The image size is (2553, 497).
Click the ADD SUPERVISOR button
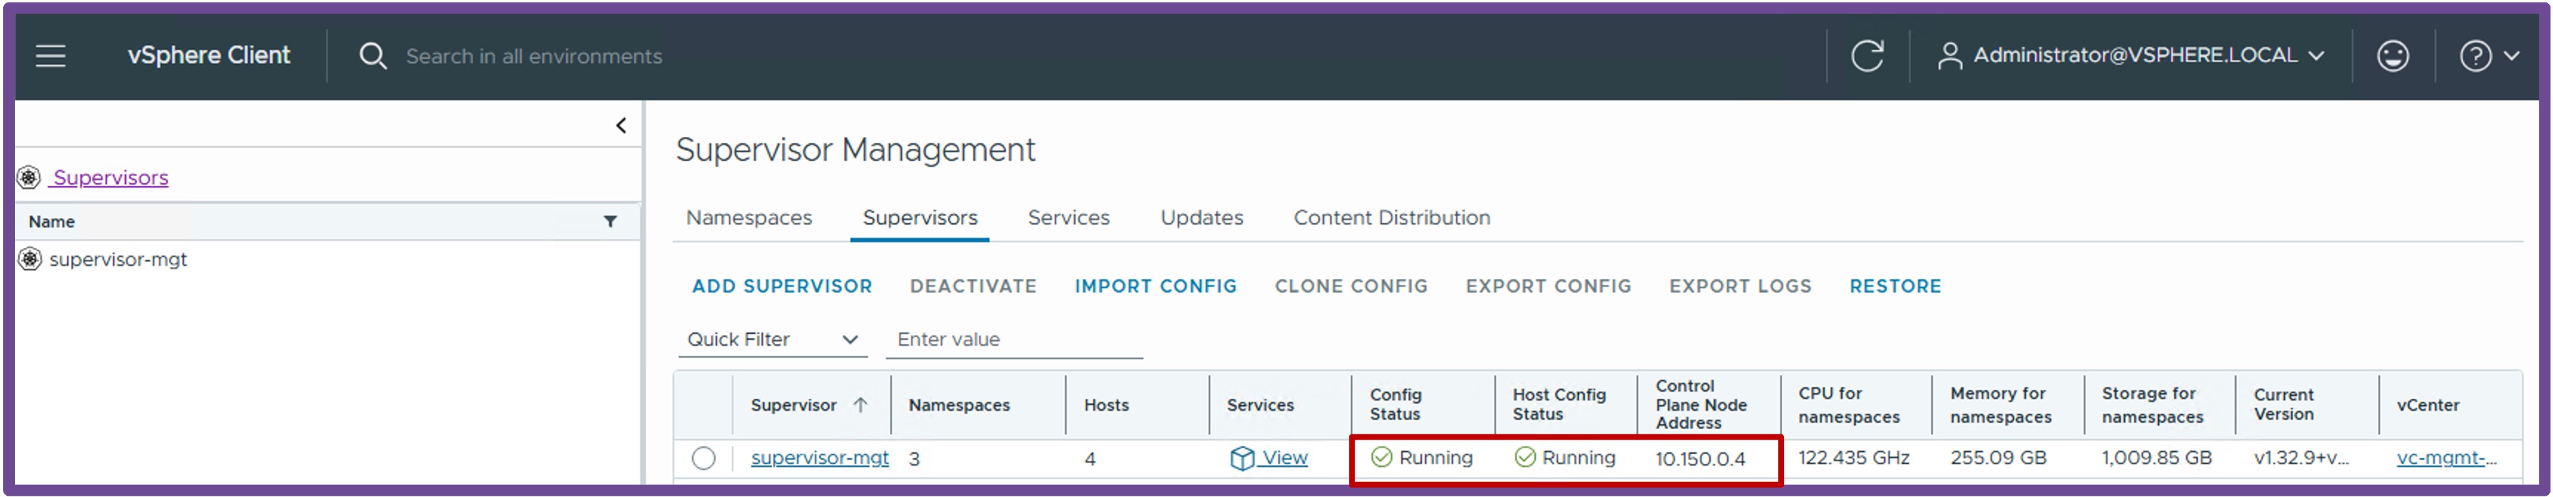click(782, 287)
